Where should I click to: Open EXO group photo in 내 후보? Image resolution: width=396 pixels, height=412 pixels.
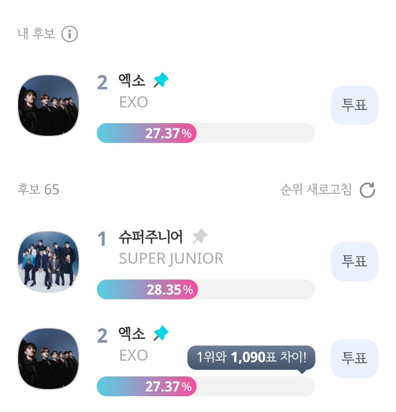click(48, 105)
